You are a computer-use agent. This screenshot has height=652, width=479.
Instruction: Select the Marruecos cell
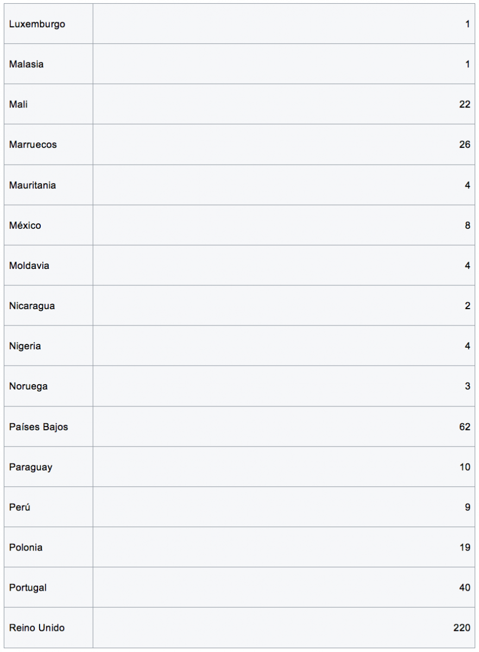click(33, 145)
